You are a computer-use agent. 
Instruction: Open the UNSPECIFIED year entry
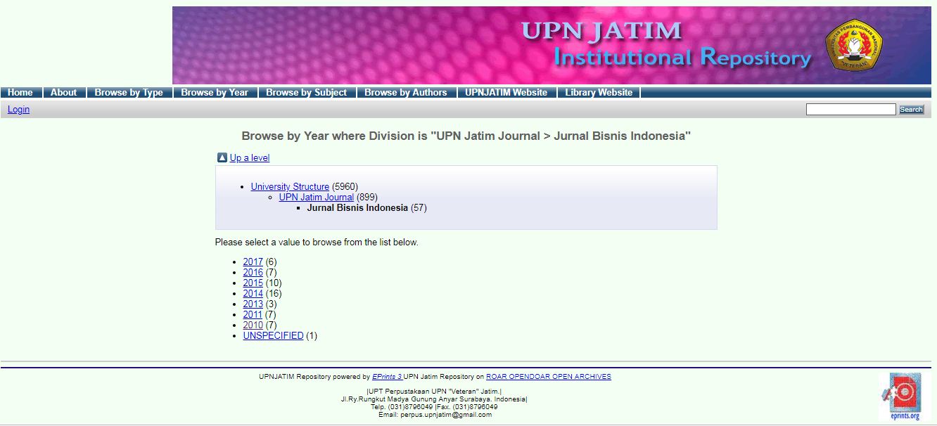click(273, 335)
